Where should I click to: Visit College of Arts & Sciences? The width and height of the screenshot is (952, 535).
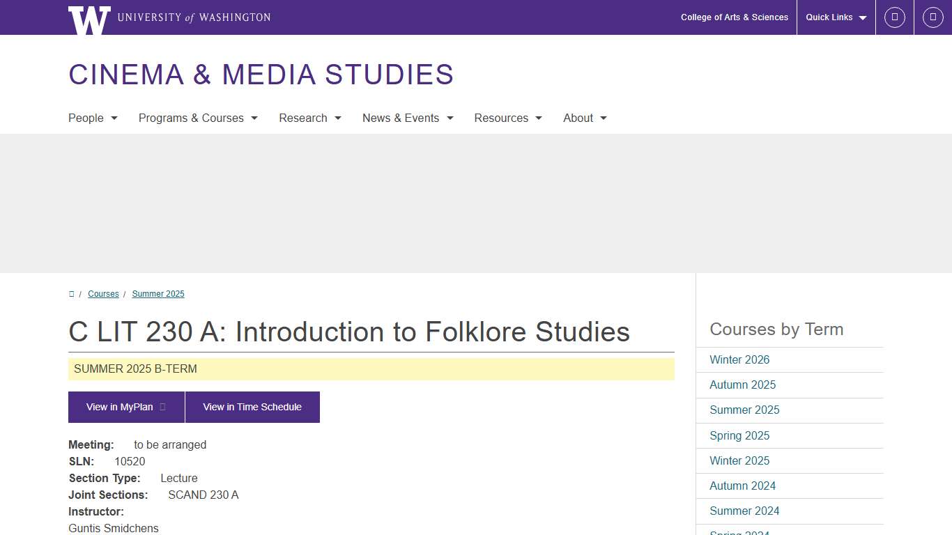pos(735,17)
